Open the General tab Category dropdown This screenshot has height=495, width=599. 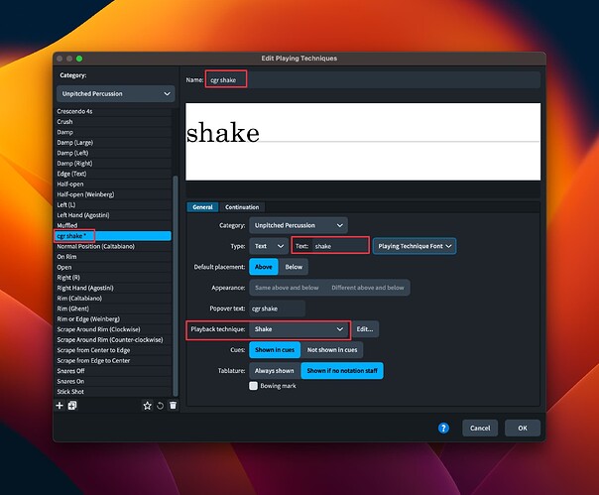(x=299, y=225)
